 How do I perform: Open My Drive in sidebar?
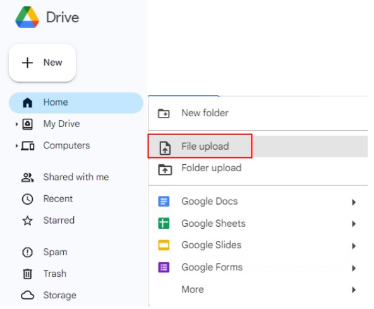[x=76, y=124]
